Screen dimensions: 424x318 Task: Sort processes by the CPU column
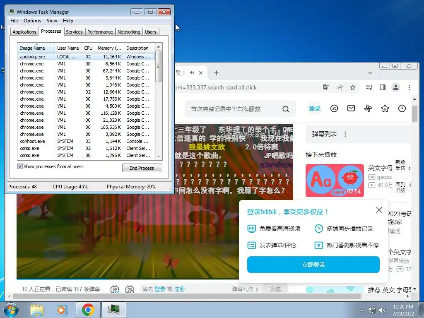point(88,48)
